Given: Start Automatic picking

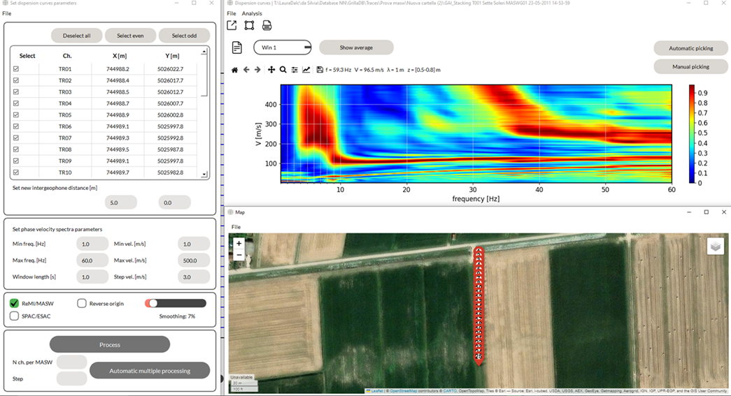Looking at the screenshot, I should (x=691, y=48).
